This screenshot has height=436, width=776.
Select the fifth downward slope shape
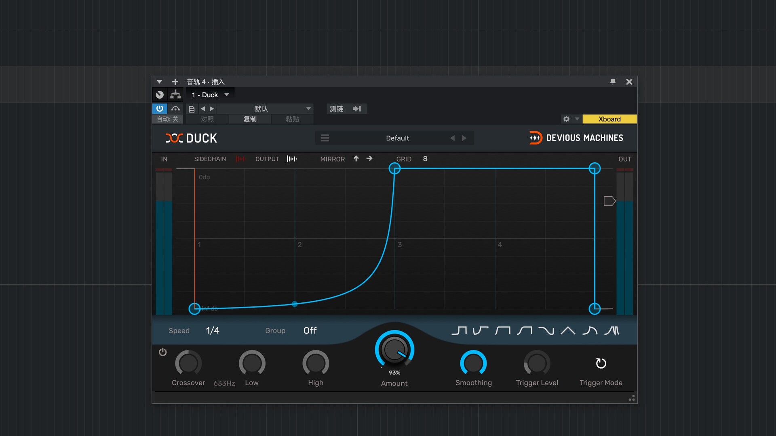[546, 331]
